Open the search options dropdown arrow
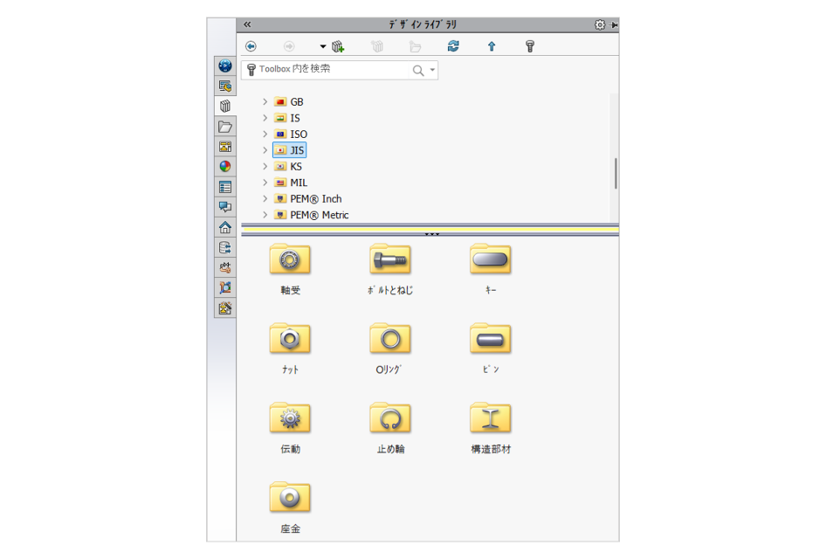 point(432,70)
